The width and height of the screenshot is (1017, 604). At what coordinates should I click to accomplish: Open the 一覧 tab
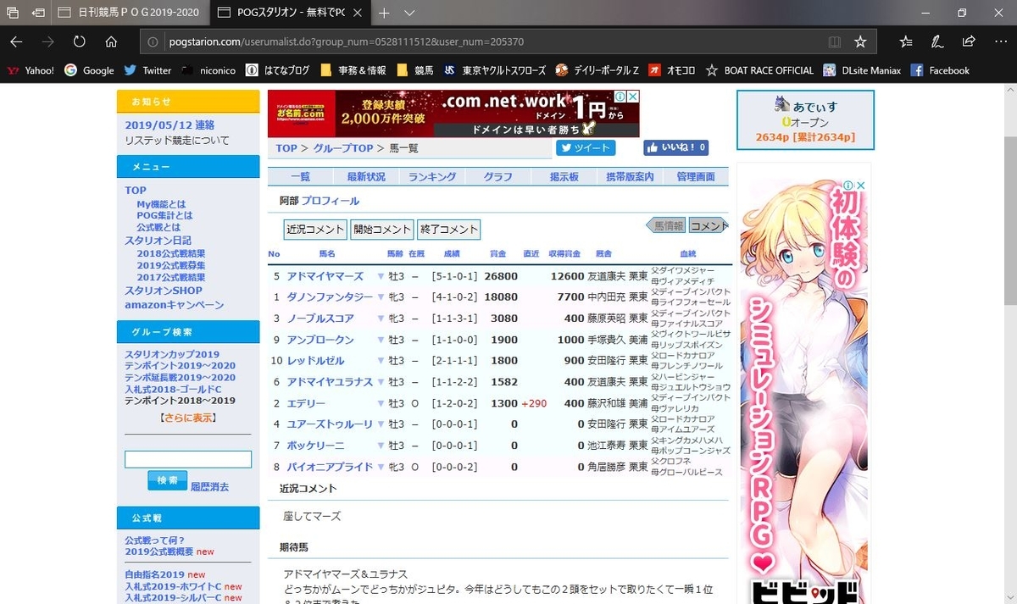pos(300,176)
